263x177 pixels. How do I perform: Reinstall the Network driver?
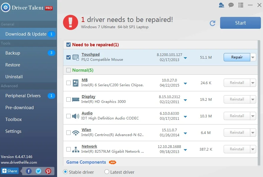pyautogui.click(x=237, y=149)
